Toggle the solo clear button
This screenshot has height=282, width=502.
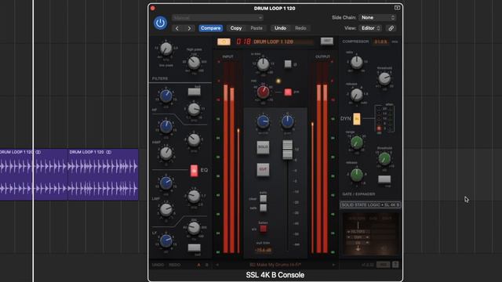pos(263,198)
